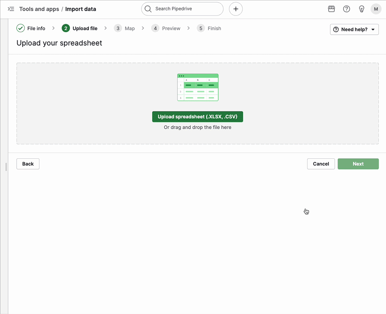Select the Finish step

click(214, 28)
